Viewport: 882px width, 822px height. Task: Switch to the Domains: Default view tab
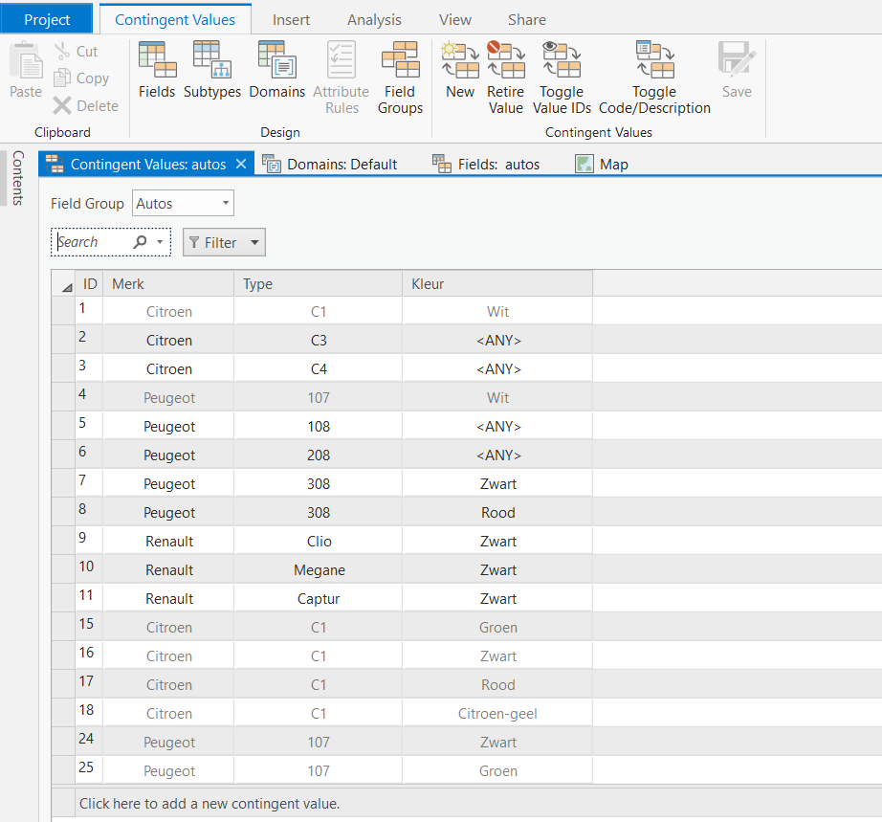[x=330, y=165]
